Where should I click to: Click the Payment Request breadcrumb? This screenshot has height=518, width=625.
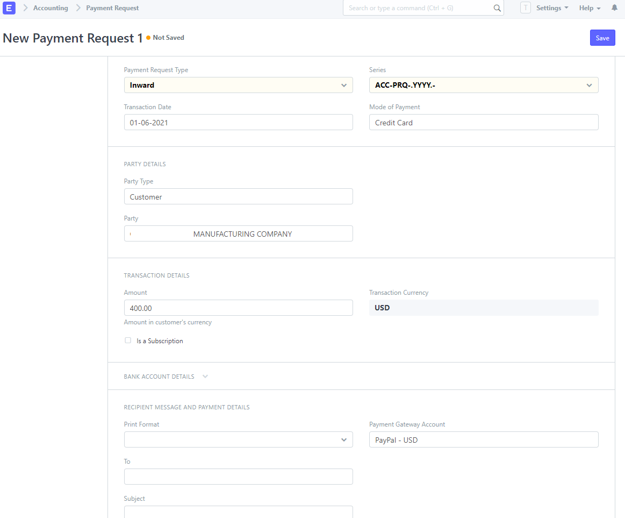[x=112, y=8]
